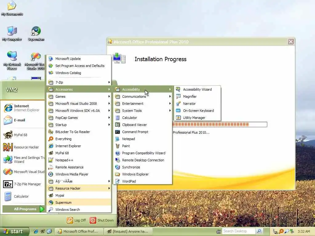315x236 pixels.
Task: Open Utility Manager menu entry
Action: coord(197,118)
